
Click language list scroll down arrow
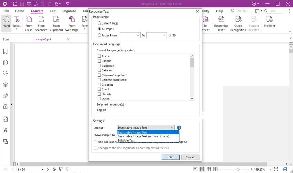click(x=192, y=99)
